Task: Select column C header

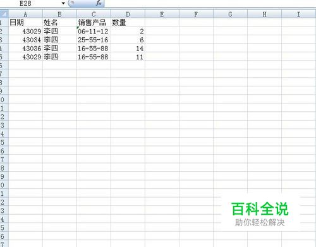Action: coord(94,15)
